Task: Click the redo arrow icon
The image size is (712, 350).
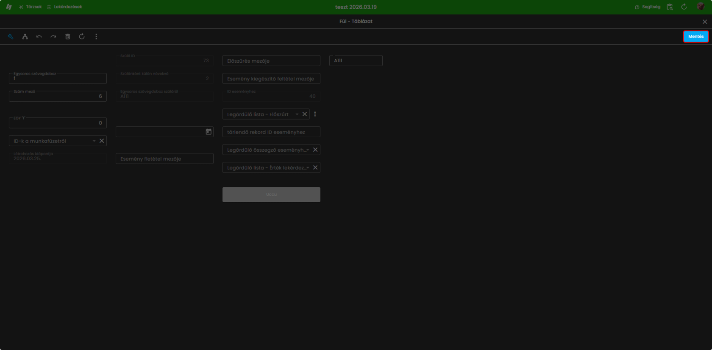Action: [53, 36]
